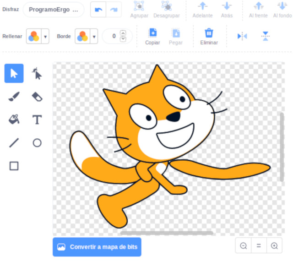Increase the outline width value
This screenshot has height=261, width=293.
point(123,33)
